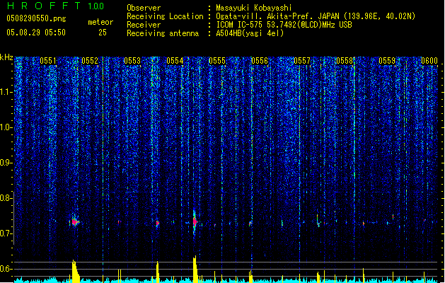Click the 0553 time marker
The image size is (445, 283).
coord(132,60)
